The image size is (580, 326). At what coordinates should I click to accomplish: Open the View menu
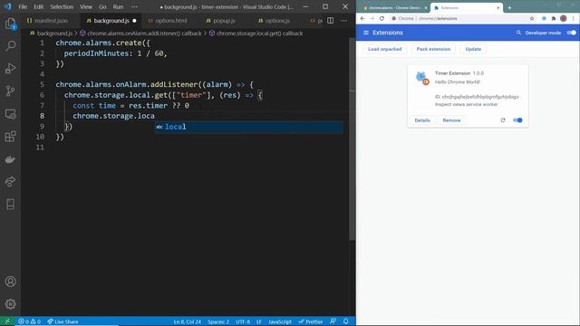[x=86, y=6]
